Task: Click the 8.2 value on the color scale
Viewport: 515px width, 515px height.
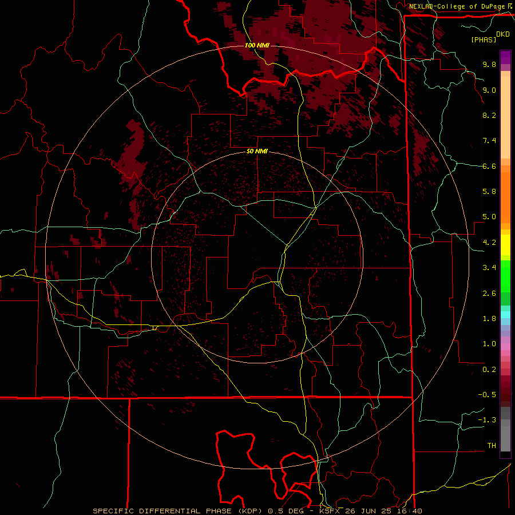Action: pyautogui.click(x=489, y=115)
